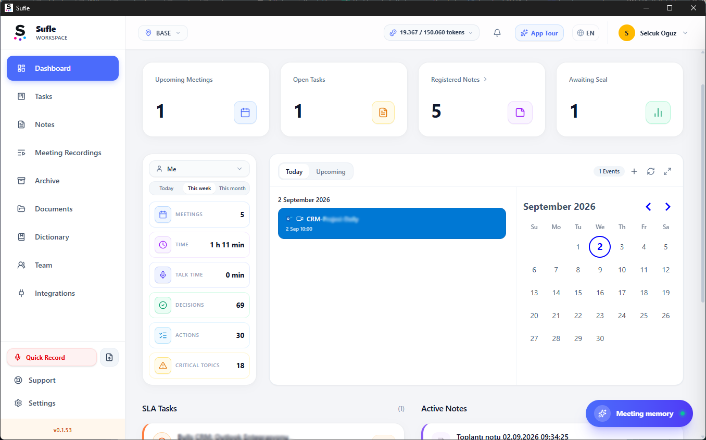Expand the calendar to fullscreen
This screenshot has width=706, height=440.
(667, 171)
